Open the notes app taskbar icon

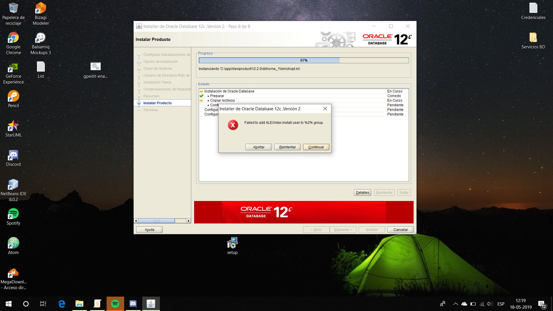(97, 304)
